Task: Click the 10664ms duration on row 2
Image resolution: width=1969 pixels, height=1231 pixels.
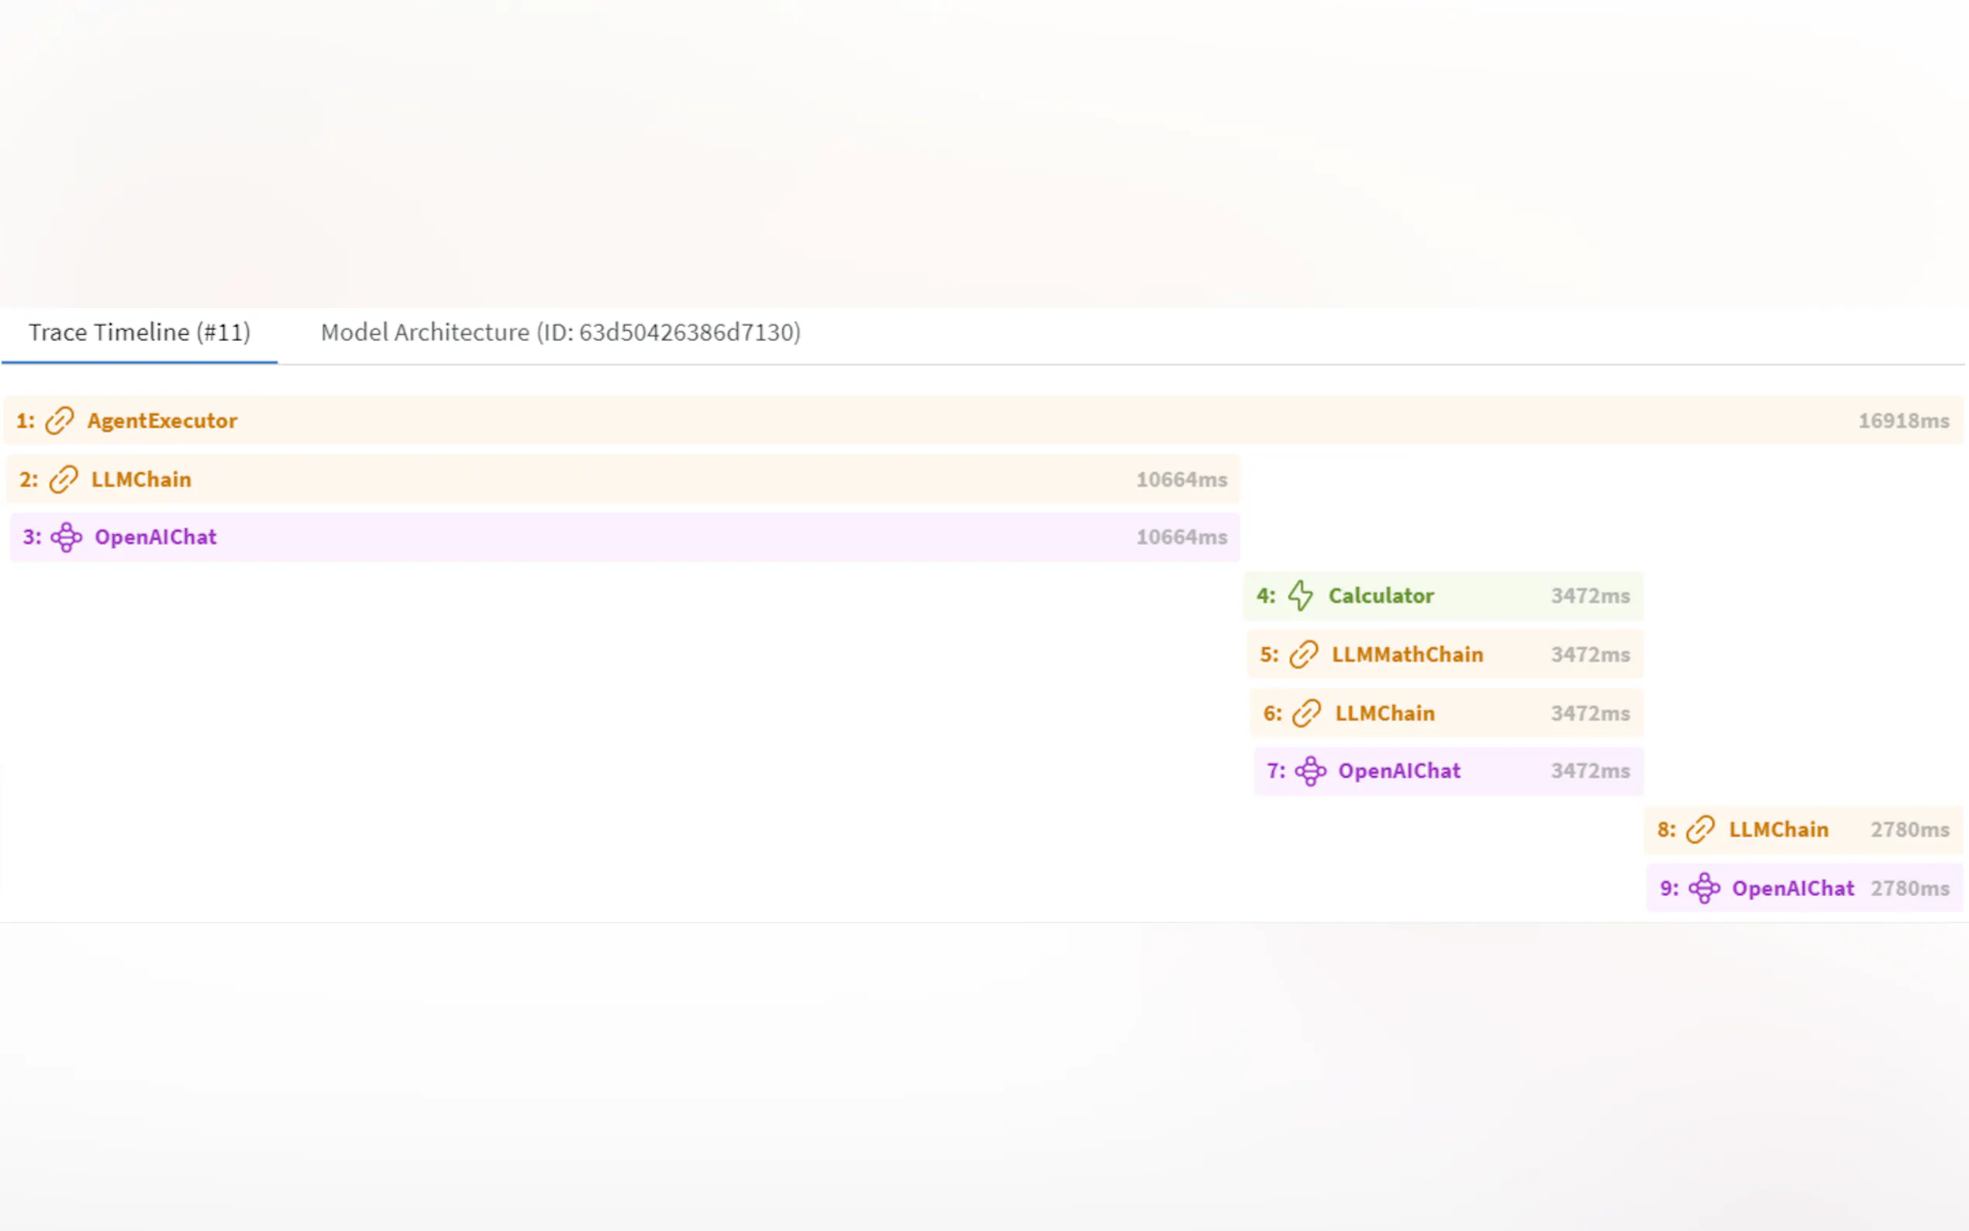Action: pyautogui.click(x=1181, y=480)
